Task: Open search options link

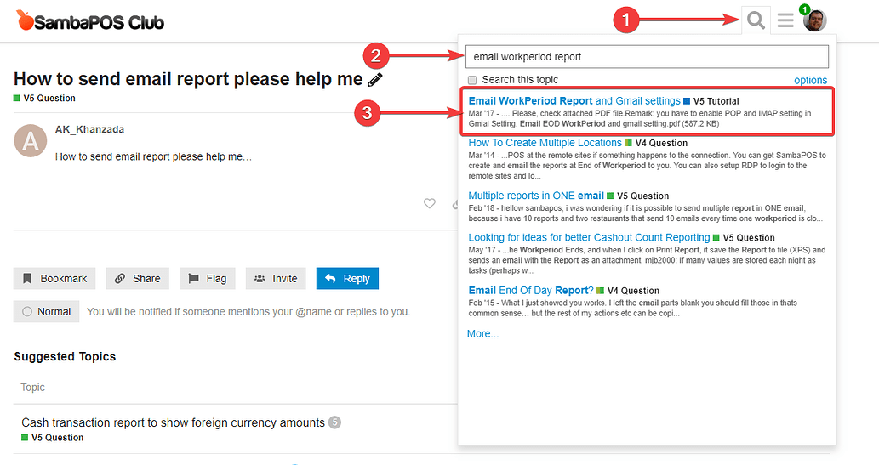Action: tap(810, 80)
